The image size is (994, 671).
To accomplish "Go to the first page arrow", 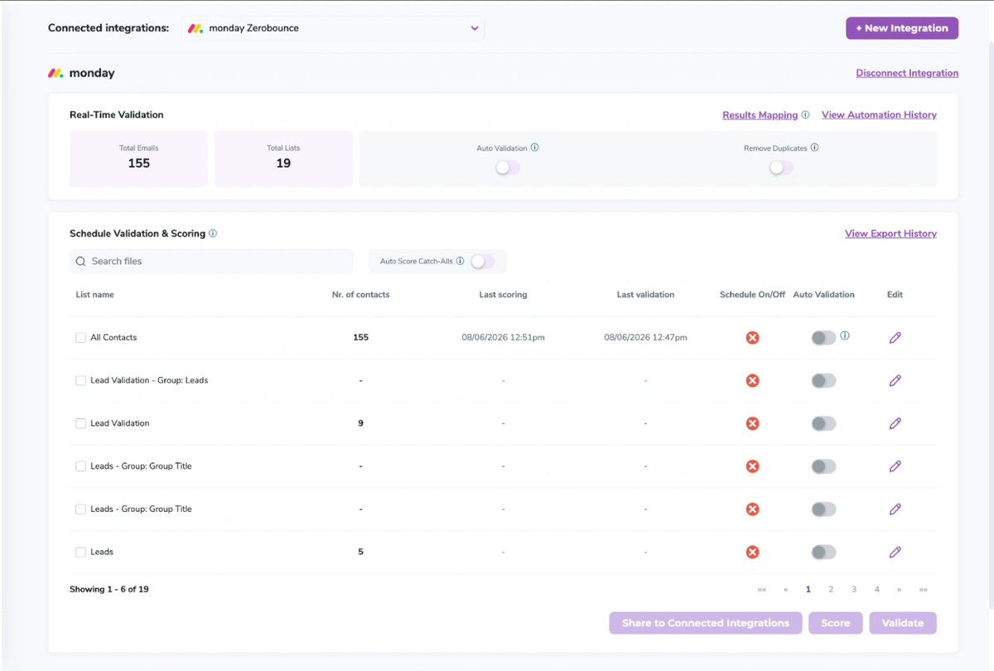I will click(762, 590).
